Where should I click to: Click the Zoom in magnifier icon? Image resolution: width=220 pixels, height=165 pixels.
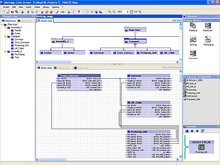(x=110, y=12)
